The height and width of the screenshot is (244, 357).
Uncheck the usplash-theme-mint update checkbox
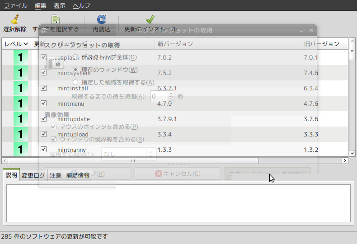[x=43, y=57]
